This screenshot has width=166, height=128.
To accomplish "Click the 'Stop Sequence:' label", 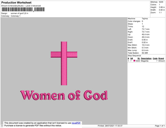I will 134,56.
